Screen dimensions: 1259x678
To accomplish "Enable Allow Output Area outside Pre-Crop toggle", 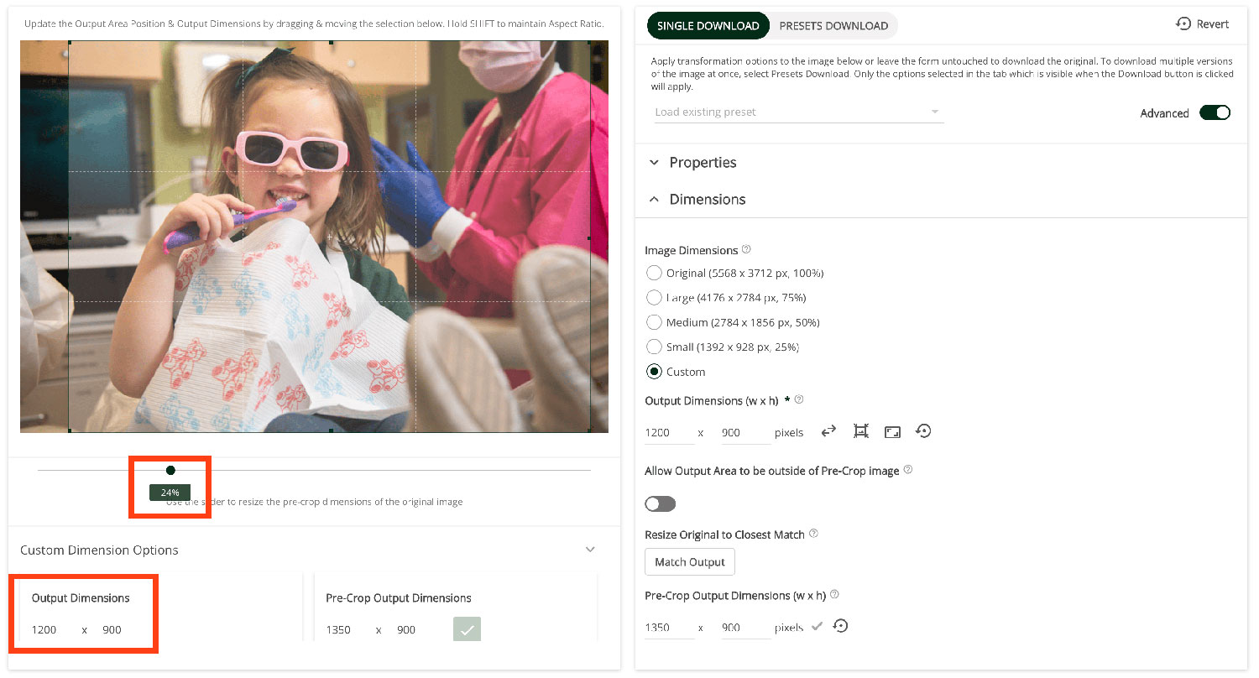I will click(660, 503).
